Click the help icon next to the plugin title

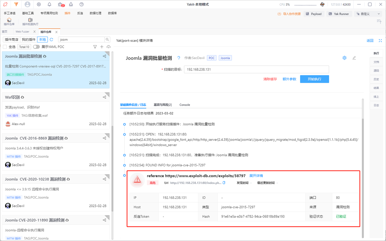[x=179, y=58]
